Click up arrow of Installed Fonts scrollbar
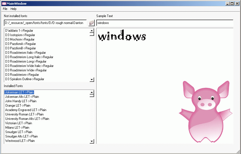 coord(92,92)
